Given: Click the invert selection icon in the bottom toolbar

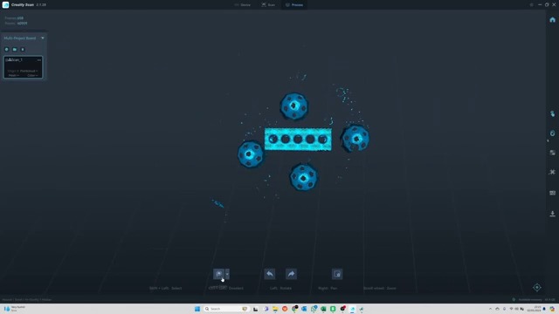Looking at the screenshot, I should pos(337,274).
